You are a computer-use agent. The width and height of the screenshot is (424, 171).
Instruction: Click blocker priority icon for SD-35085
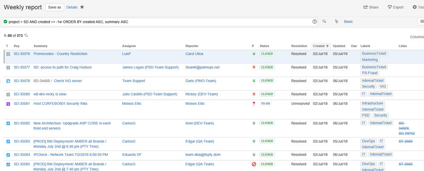click(x=254, y=164)
